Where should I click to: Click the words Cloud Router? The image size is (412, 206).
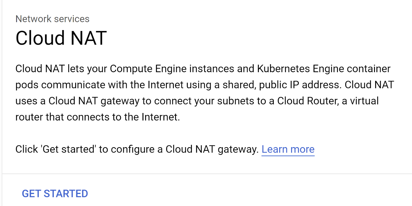click(307, 101)
